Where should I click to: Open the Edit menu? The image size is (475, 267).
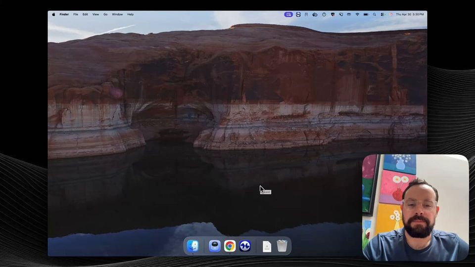[85, 14]
